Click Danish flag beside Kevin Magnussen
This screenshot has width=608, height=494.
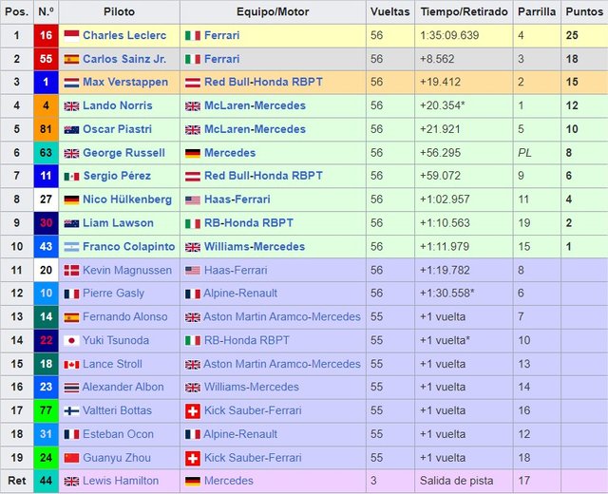71,271
